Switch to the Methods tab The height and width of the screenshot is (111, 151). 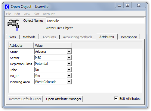tap(29, 37)
